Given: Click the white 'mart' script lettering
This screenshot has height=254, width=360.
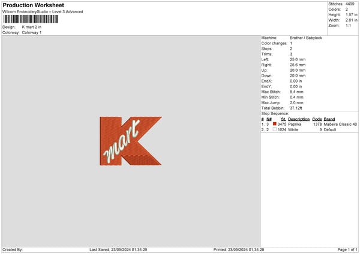Looking at the screenshot, I should [x=121, y=141].
